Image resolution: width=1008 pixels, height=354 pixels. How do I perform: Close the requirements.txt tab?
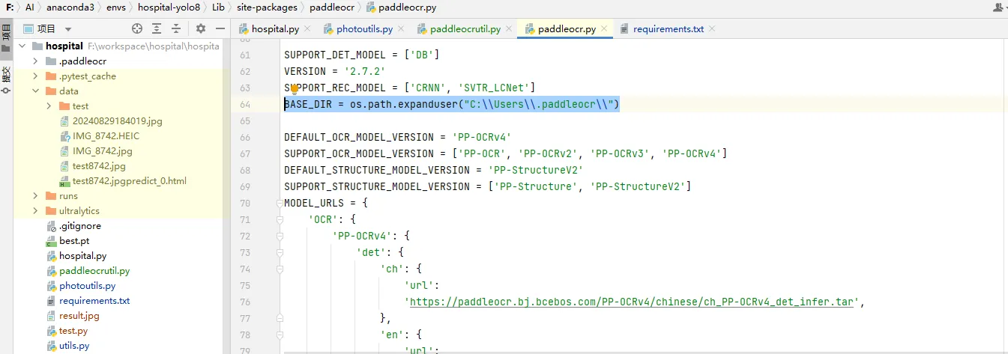tap(712, 29)
